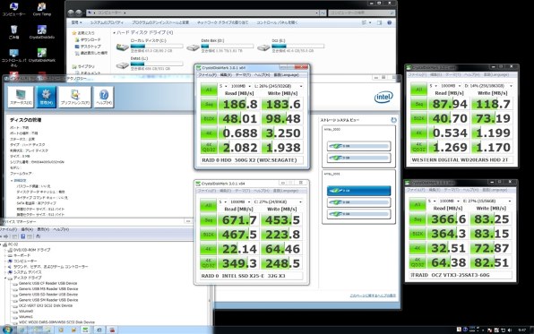Open the CrystalDiskInfo desktop shortcut
The width and height of the screenshot is (534, 334).
click(x=42, y=32)
